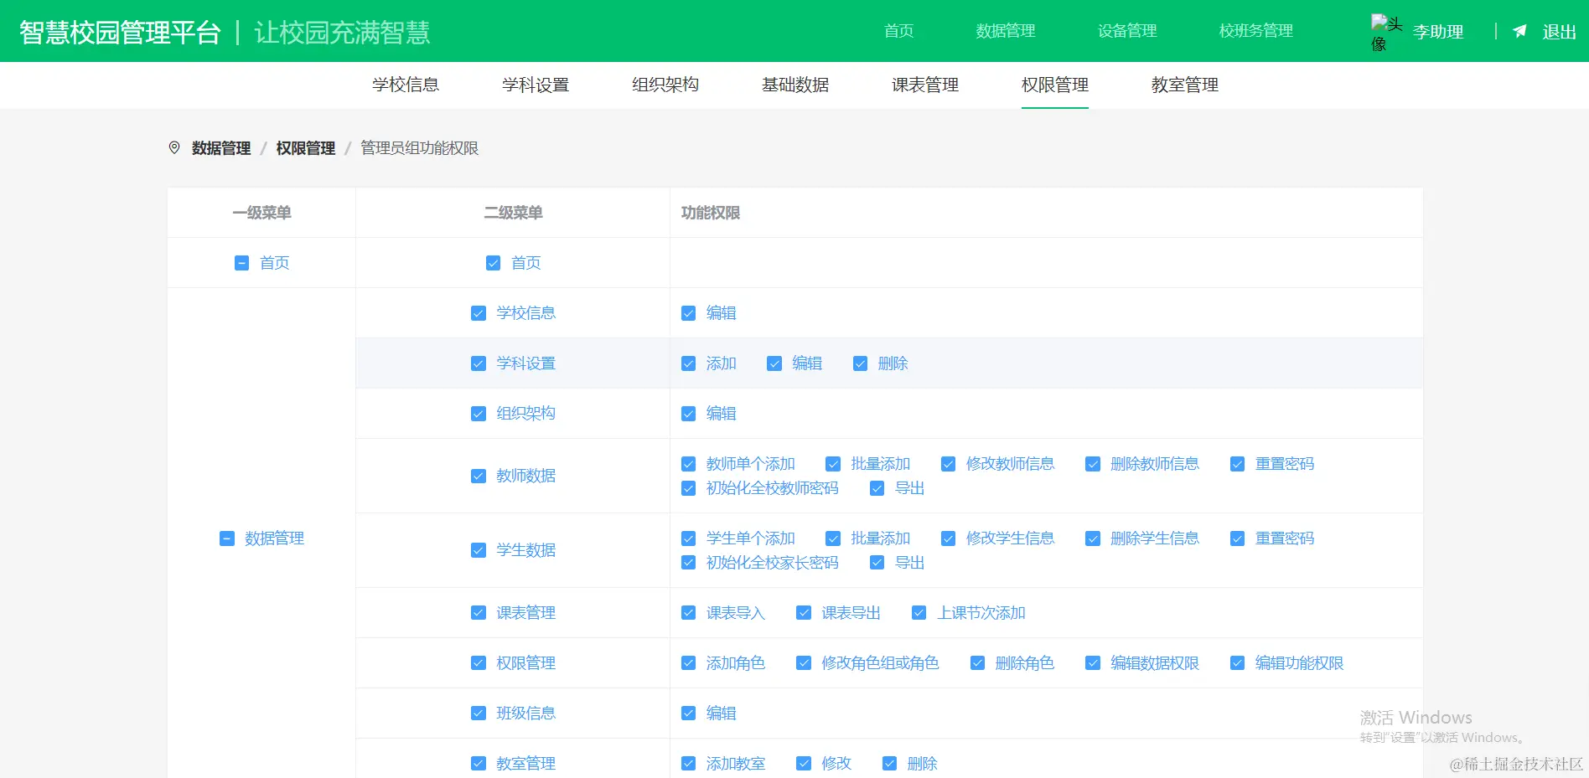Uncheck 导出 in 学生数据 row
Screen dimensions: 1589x778
click(877, 563)
